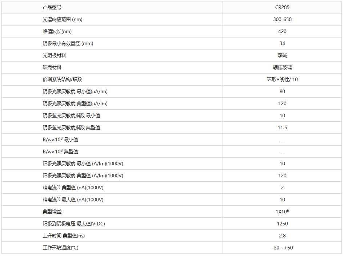
Task: Click 'R/w×10³ 最小值' label
Action: (60, 139)
